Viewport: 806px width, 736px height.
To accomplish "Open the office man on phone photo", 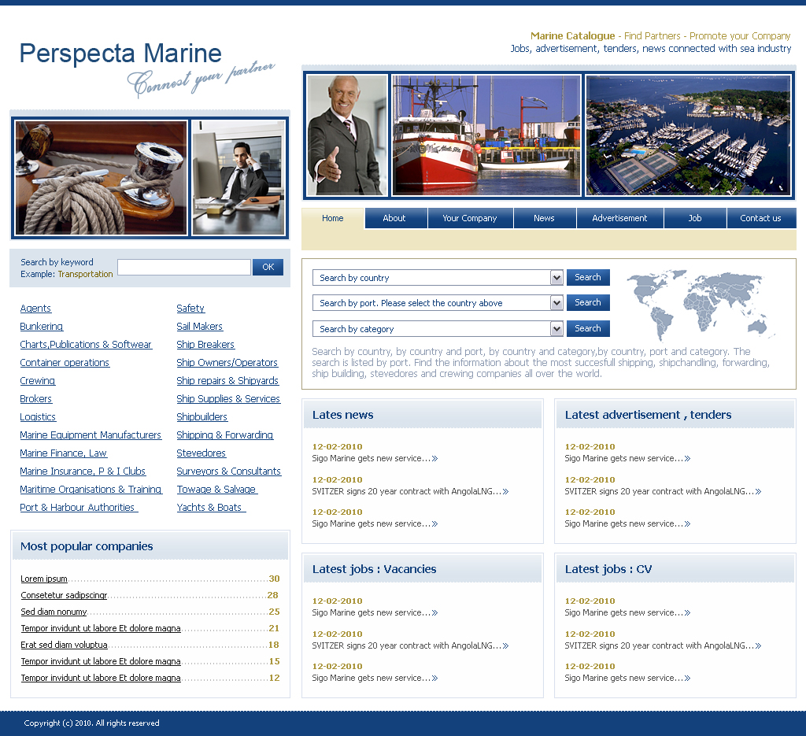I will point(238,178).
